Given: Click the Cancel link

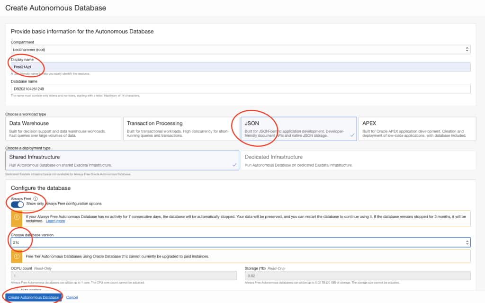Looking at the screenshot, I should click(72, 297).
